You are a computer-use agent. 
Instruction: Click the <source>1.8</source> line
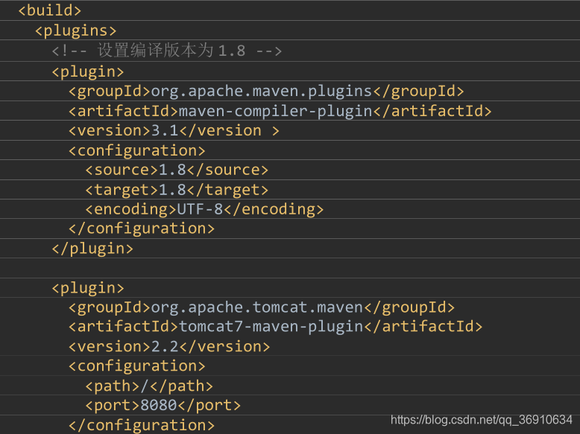[x=177, y=170]
